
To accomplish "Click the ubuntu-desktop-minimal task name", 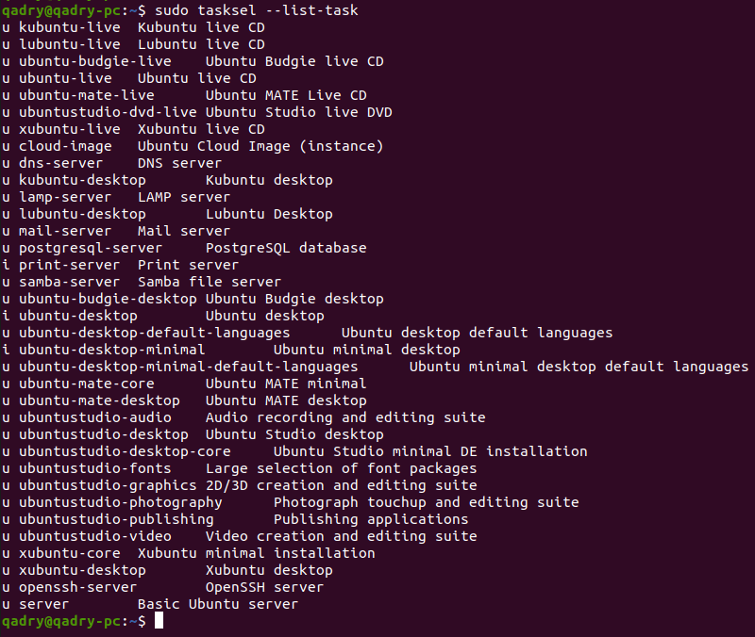I will click(x=111, y=350).
